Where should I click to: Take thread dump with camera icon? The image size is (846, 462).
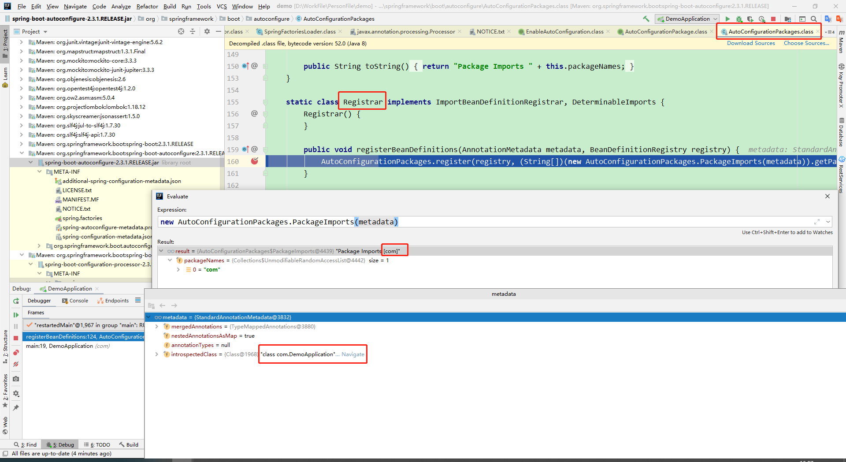pos(16,378)
